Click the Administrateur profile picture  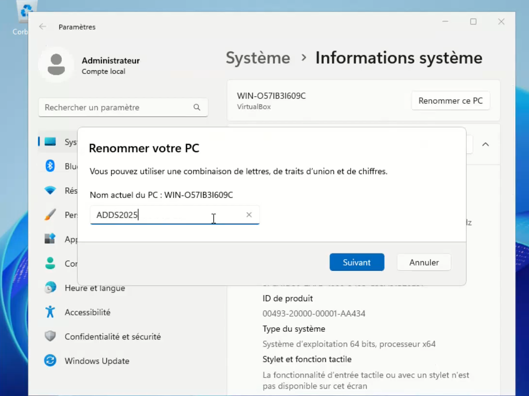(57, 64)
